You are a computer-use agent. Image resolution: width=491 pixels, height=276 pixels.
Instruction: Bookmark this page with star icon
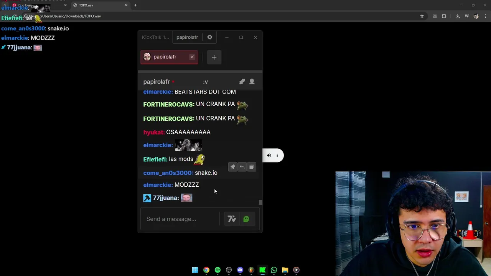pyautogui.click(x=422, y=16)
